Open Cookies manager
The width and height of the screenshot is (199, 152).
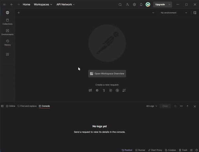pyautogui.click(x=170, y=150)
